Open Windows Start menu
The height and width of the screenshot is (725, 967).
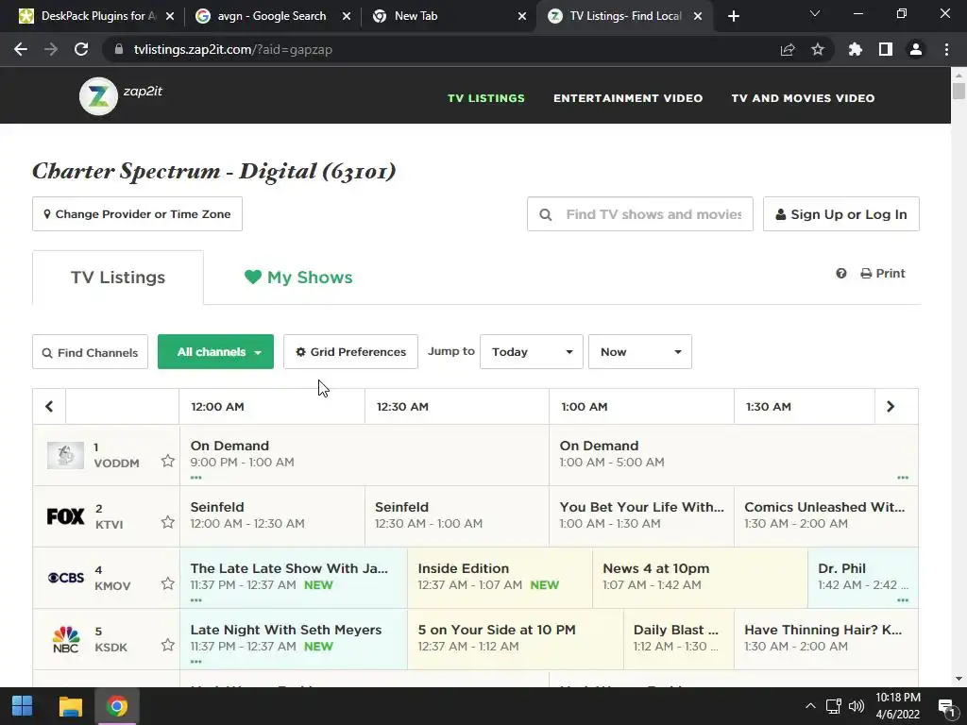tap(23, 706)
